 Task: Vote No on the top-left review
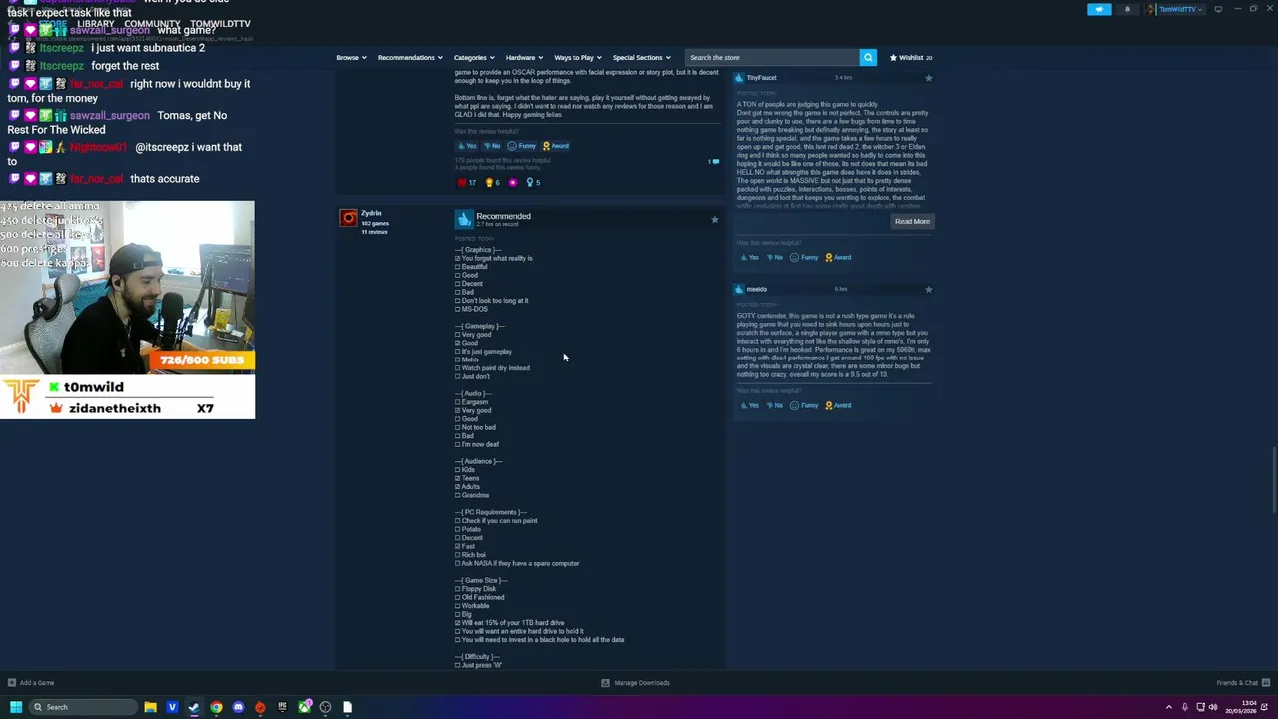tap(492, 146)
